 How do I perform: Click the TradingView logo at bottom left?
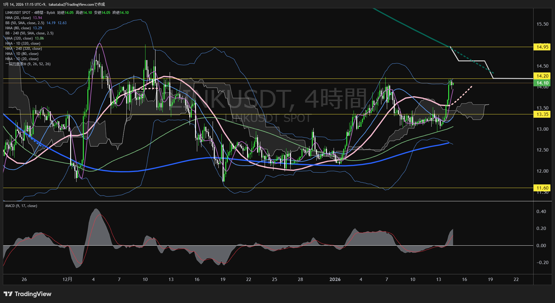[x=28, y=294]
